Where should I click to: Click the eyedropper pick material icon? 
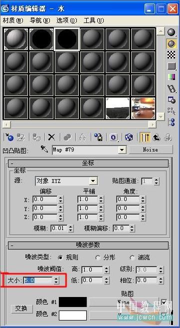point(44,149)
